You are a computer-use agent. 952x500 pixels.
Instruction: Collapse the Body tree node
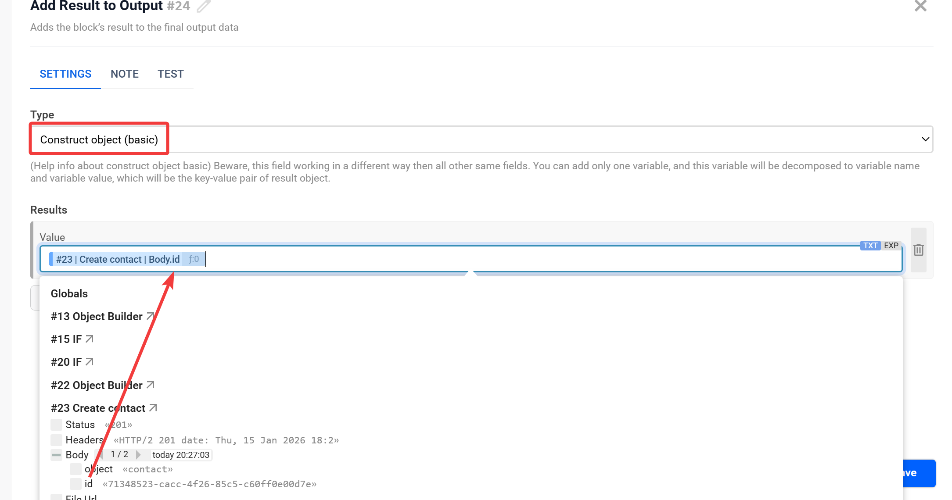[56, 455]
